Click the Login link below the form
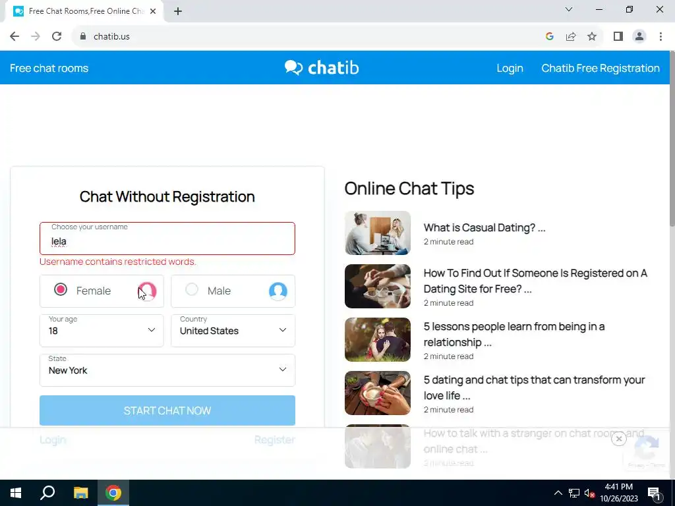The width and height of the screenshot is (675, 506). 53,439
